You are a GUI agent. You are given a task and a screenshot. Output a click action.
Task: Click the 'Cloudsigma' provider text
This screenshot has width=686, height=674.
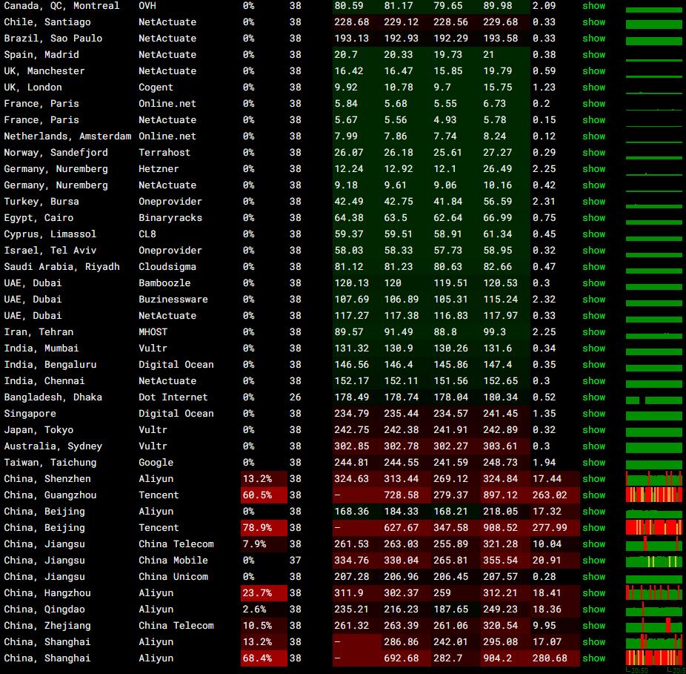tap(167, 267)
